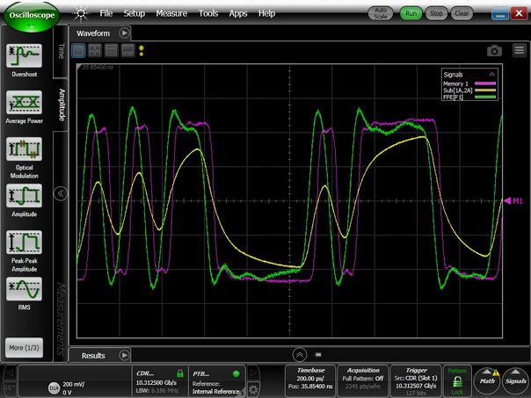Choose four-grid waveform layout

tap(95, 51)
